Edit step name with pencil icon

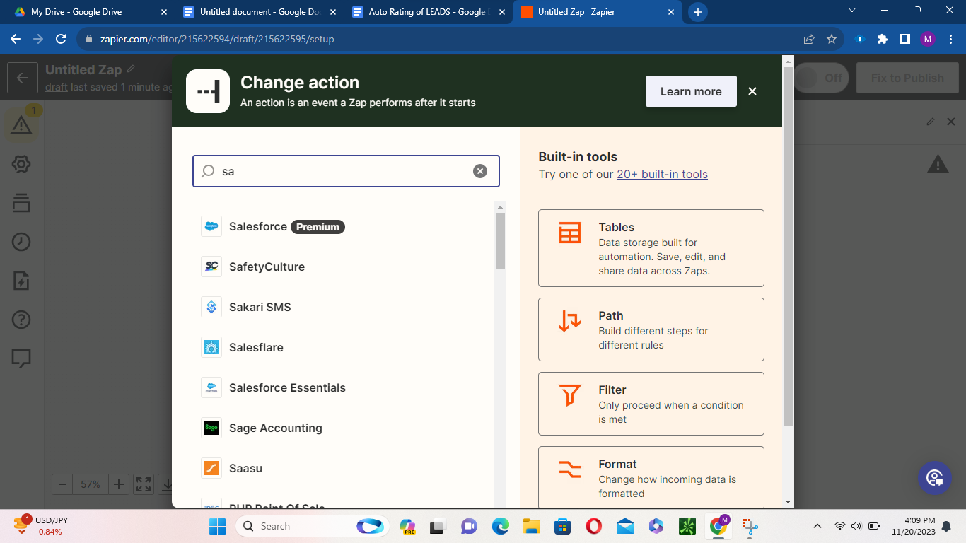click(x=931, y=122)
